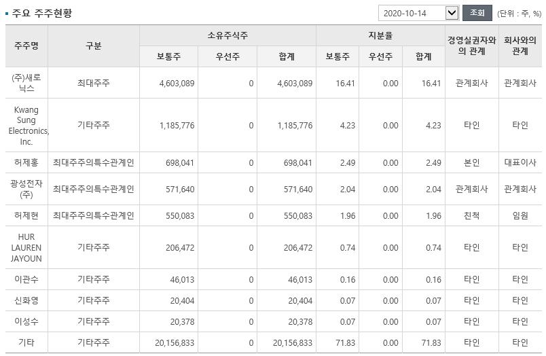Select shareholder name 이성수

[x=26, y=321]
